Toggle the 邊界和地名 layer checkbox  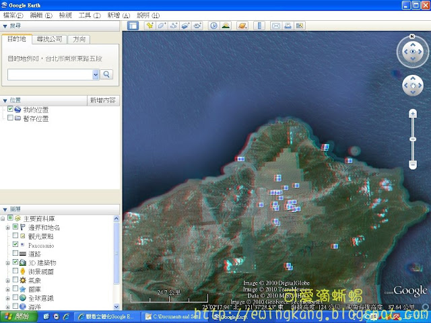click(x=15, y=227)
